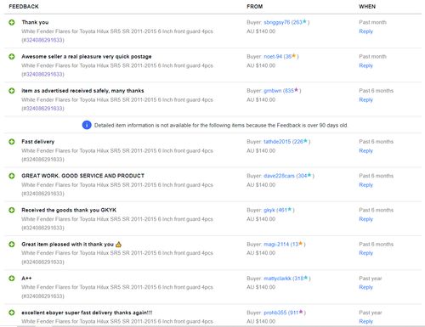The width and height of the screenshot is (425, 327).
Task: Open item number link under "Awesome seller" feedback
Action: point(44,75)
